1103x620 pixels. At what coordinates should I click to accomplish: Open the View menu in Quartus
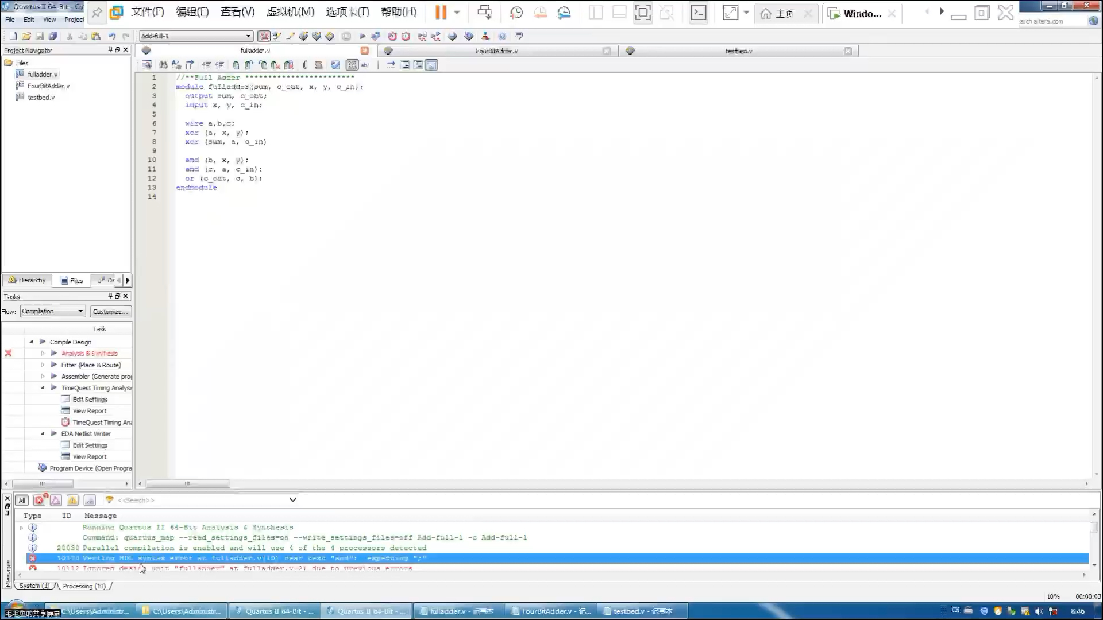click(49, 20)
